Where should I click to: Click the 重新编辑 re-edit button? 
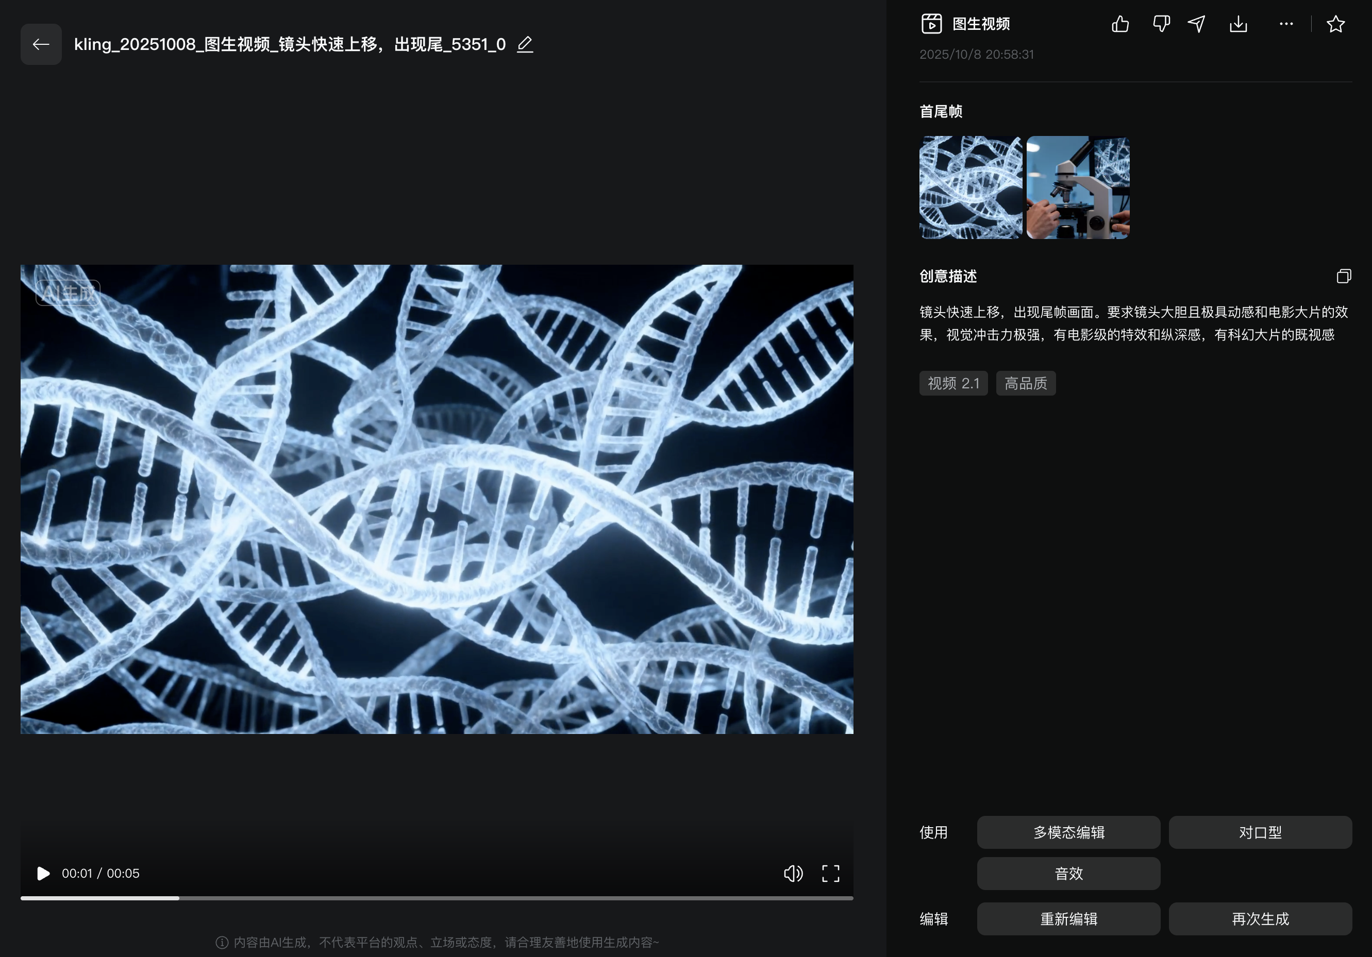pyautogui.click(x=1068, y=919)
